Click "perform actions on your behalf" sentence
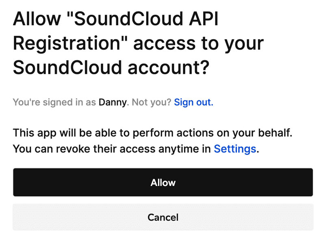 (x=153, y=133)
